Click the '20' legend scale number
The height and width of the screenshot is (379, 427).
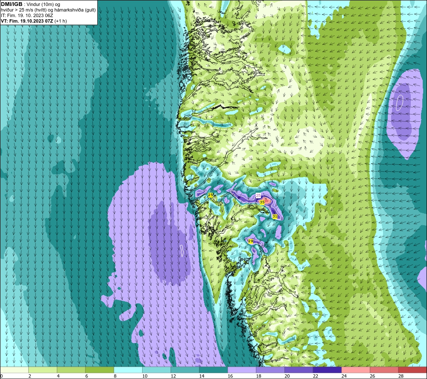pos(287,376)
